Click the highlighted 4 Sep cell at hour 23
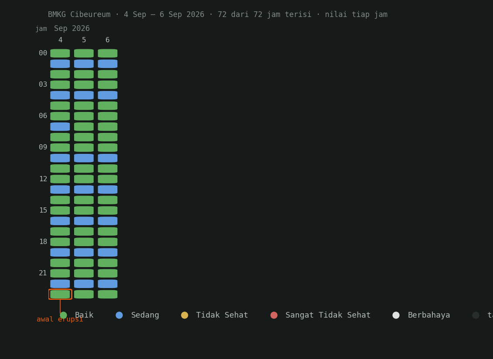 60,294
